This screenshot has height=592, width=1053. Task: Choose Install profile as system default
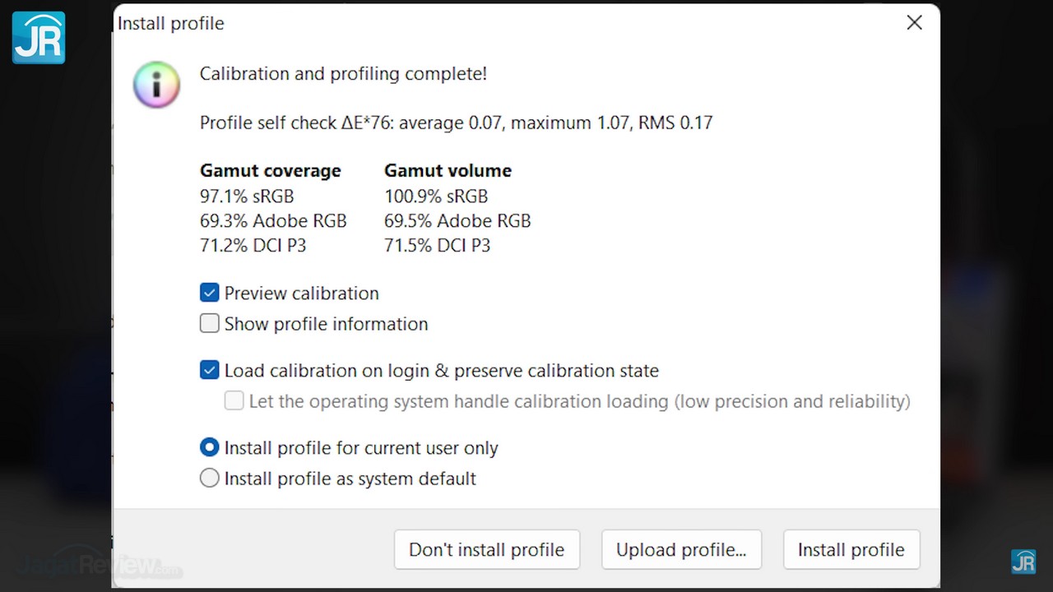pyautogui.click(x=210, y=478)
